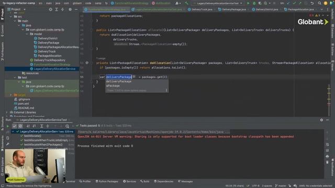Switch to PackageAllocation.java tab
335x188 pixels.
click(x=300, y=9)
